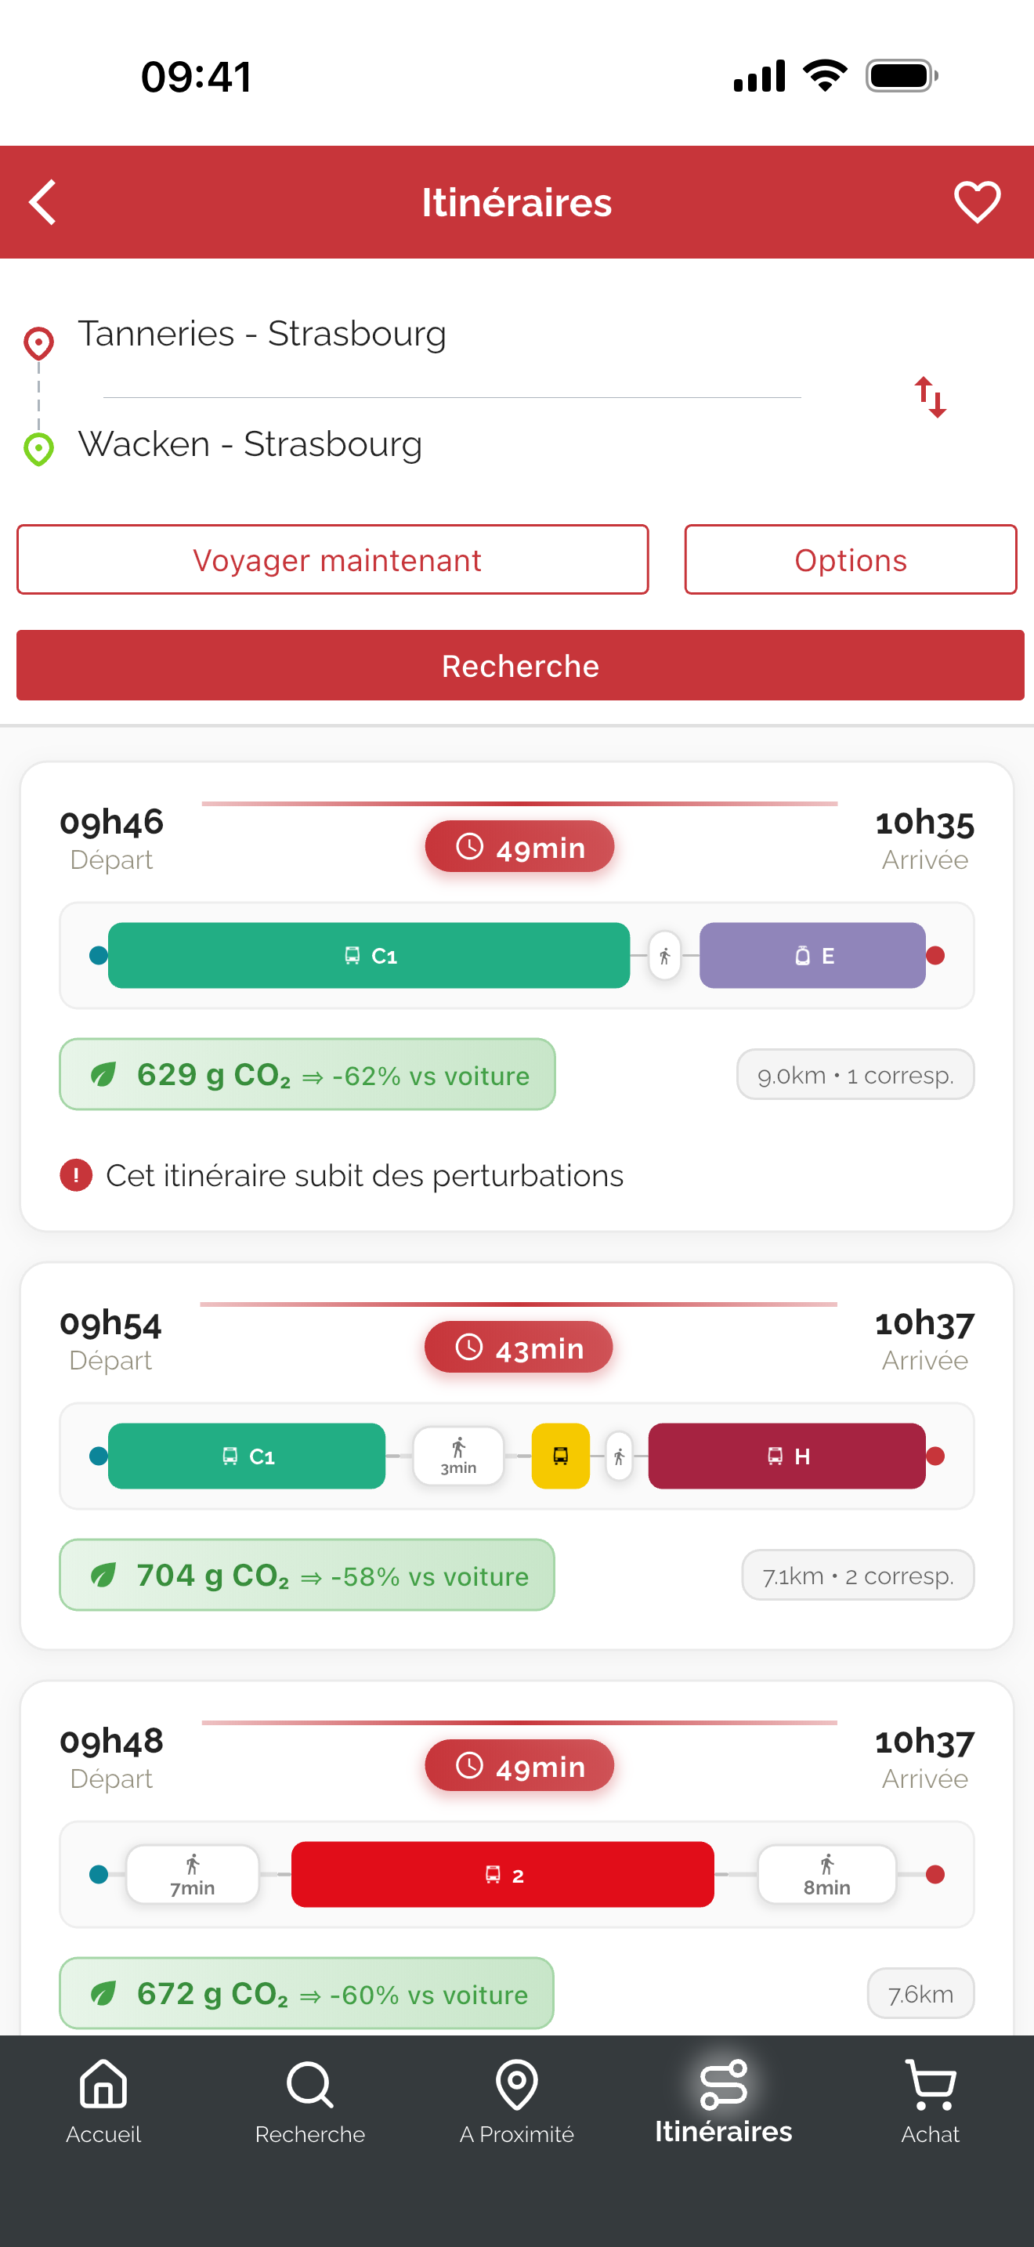Select the crimson H line segment

pos(786,1456)
